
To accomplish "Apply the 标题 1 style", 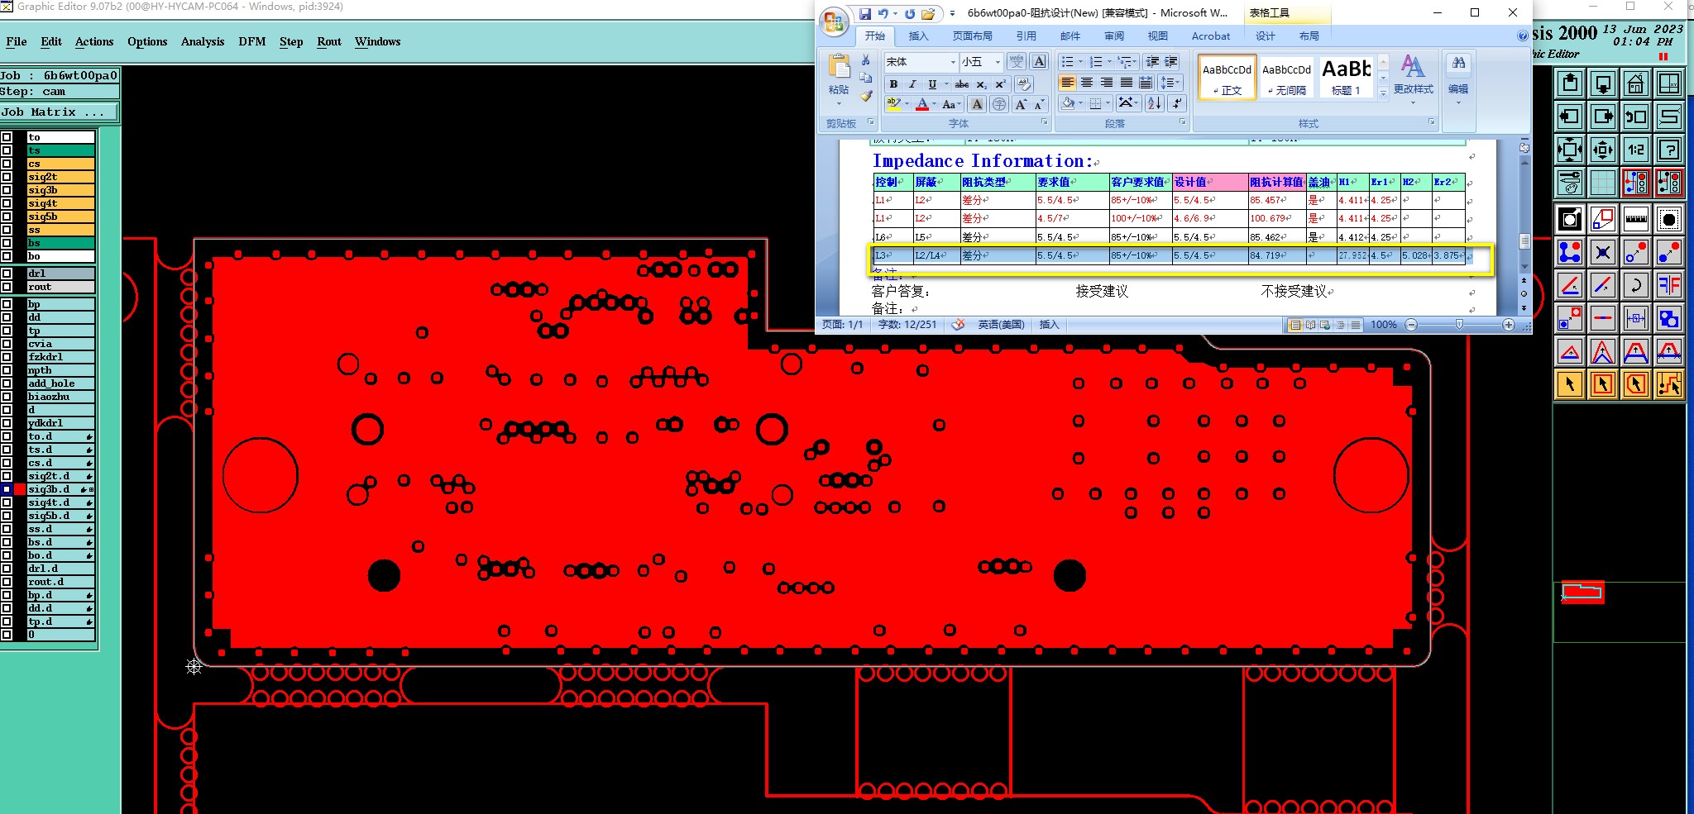I will 1346,77.
